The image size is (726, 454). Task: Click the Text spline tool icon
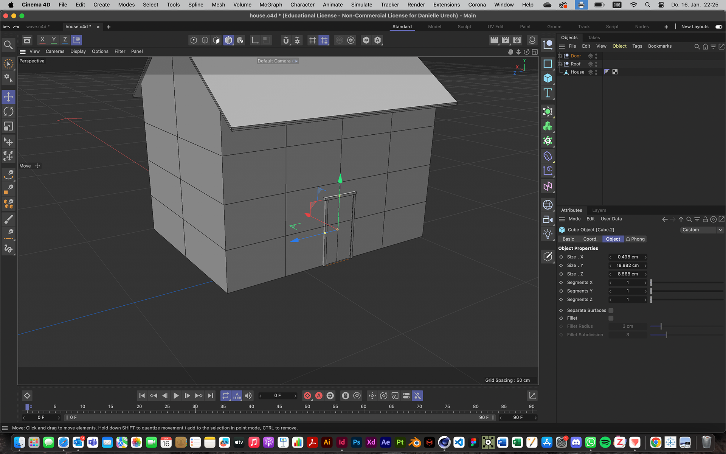pyautogui.click(x=548, y=93)
